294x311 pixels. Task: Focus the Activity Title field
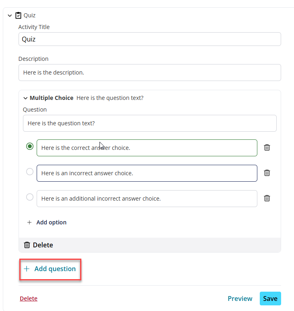[150, 39]
